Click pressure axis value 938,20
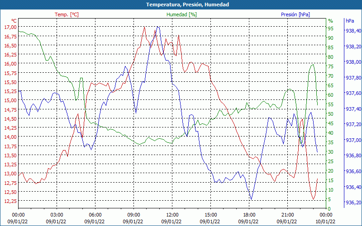Screen dimensions: 362x226 [x=353, y=47]
